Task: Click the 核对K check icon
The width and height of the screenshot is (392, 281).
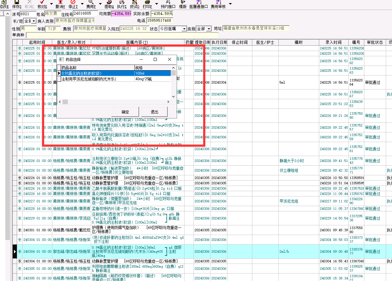Action: point(42,4)
